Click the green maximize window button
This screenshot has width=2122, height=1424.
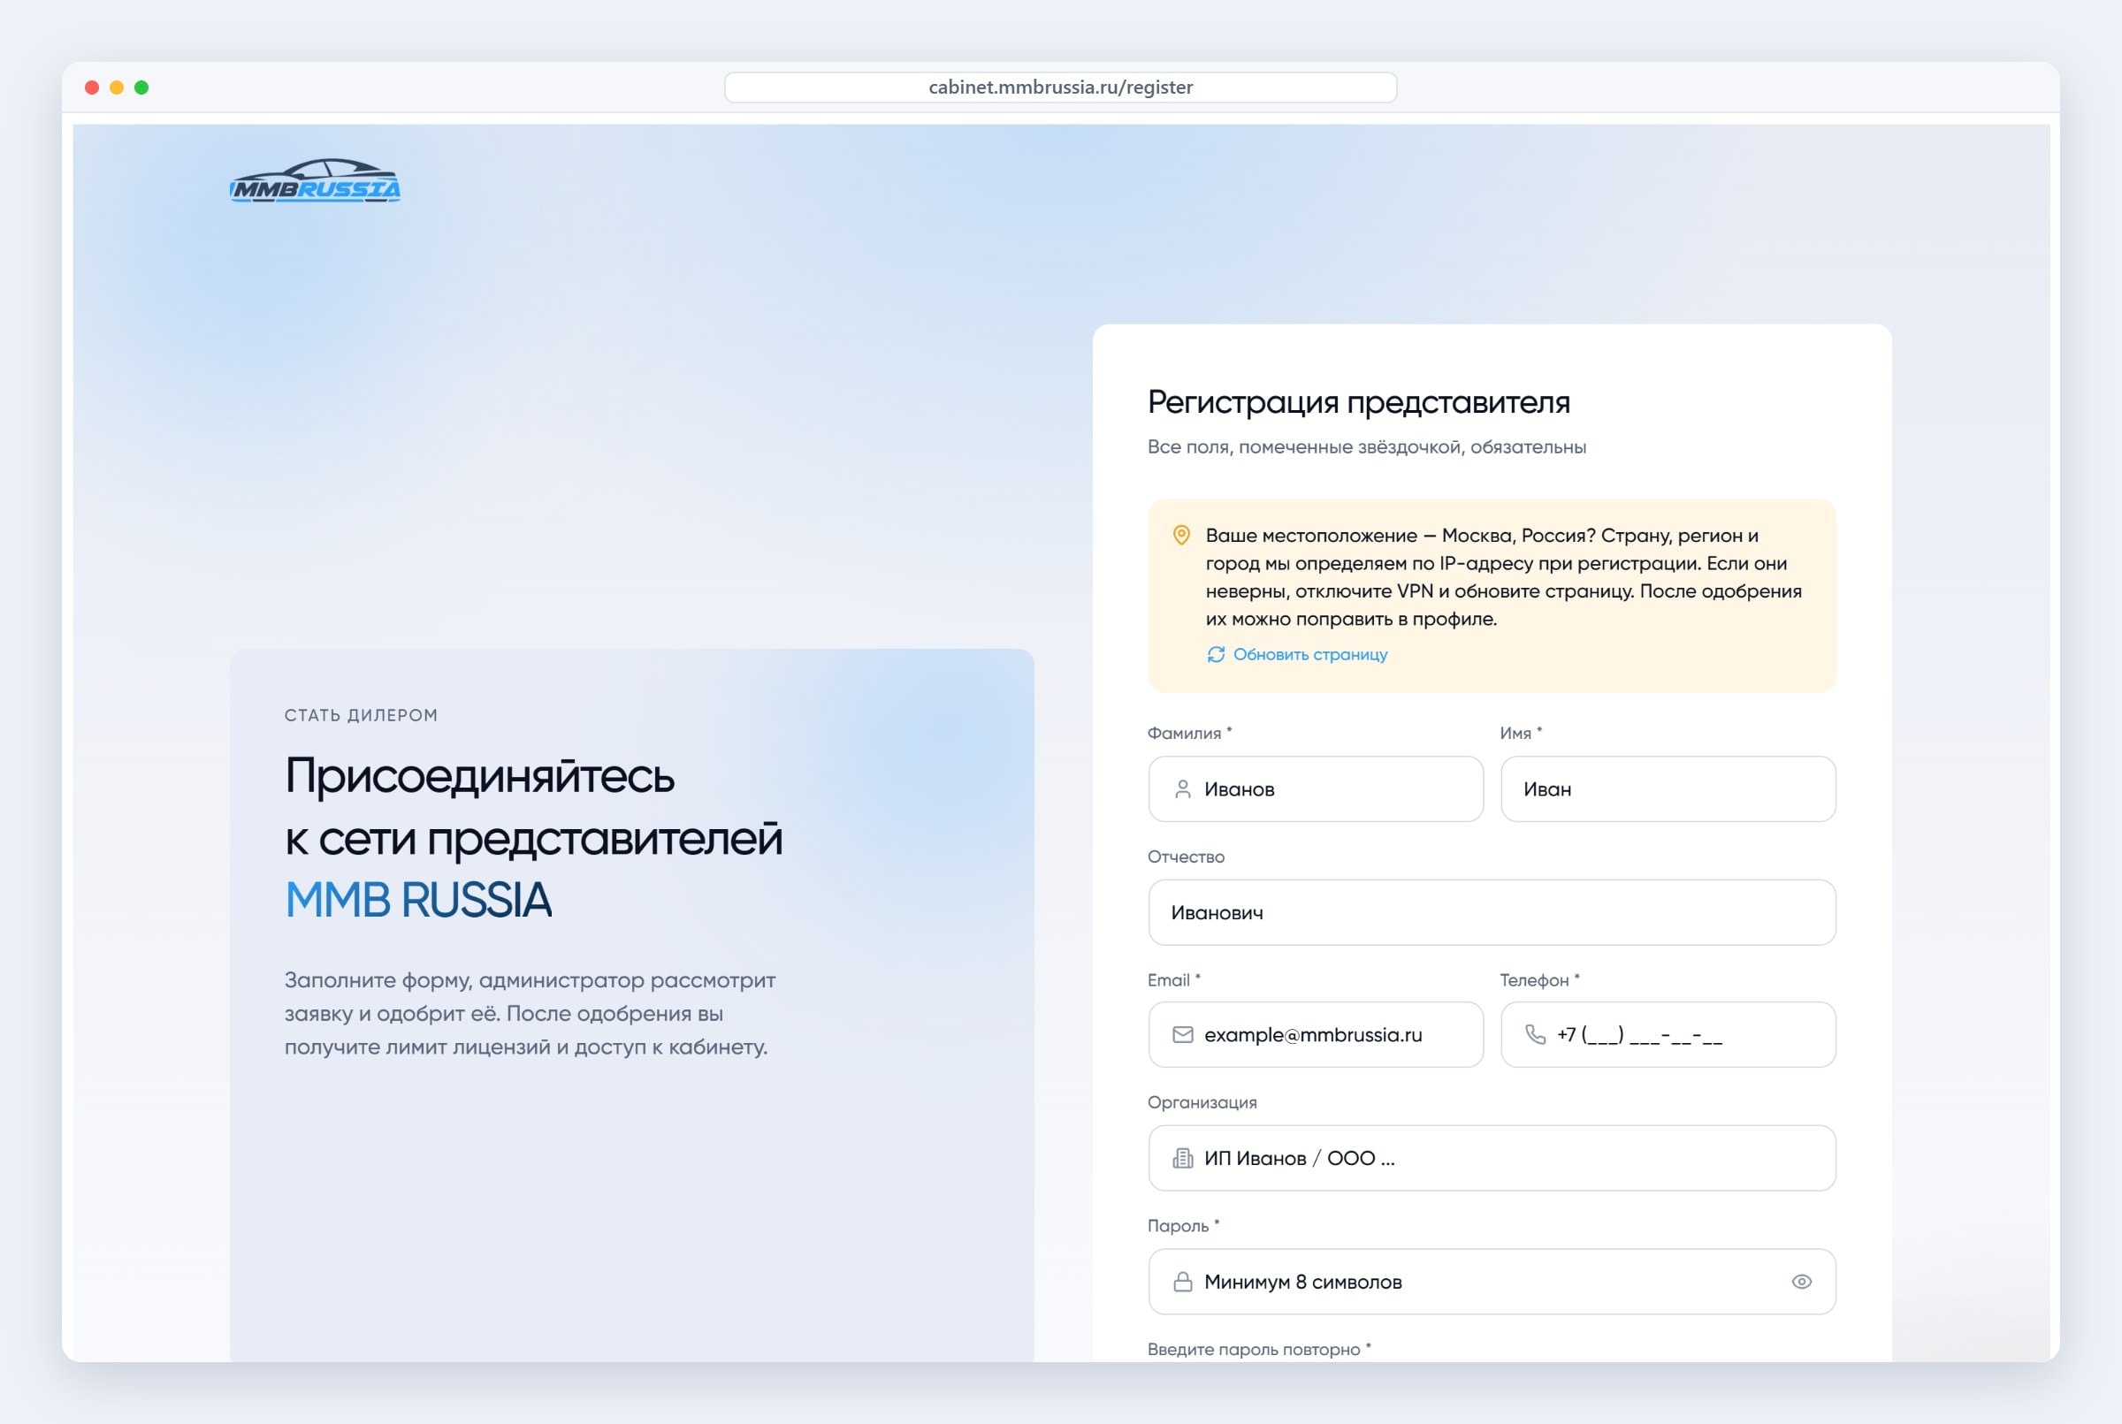(141, 88)
